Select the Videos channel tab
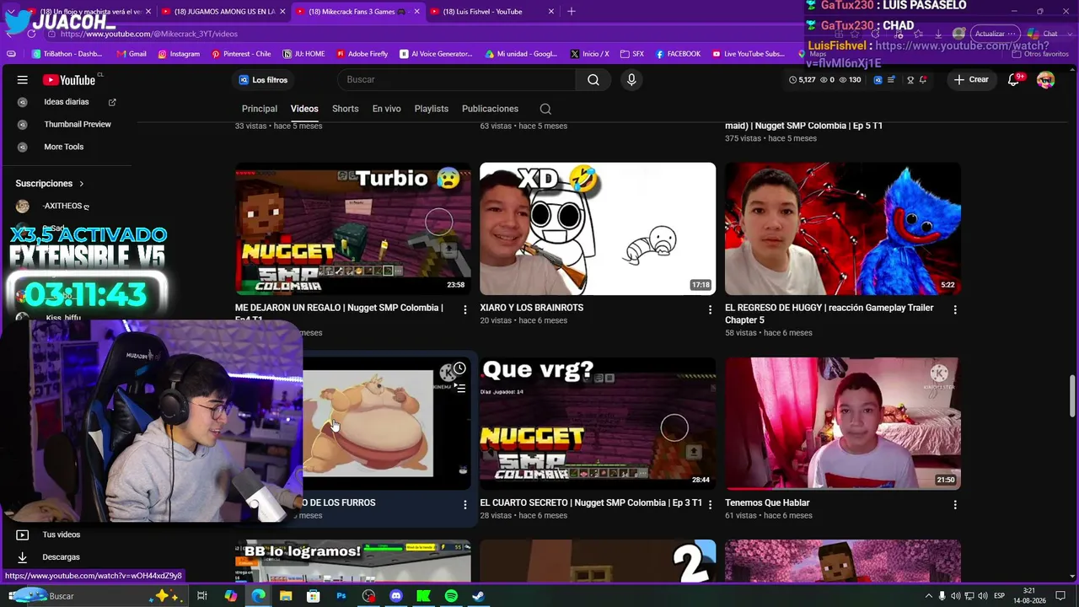 coord(304,109)
